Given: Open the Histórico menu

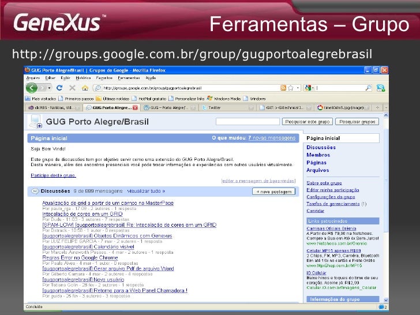Looking at the screenshot, I should [83, 78].
